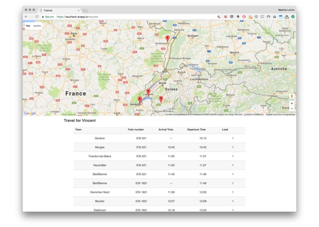Click the circled info extension icon
Viewport: 319px width, 227px height.
256,17
